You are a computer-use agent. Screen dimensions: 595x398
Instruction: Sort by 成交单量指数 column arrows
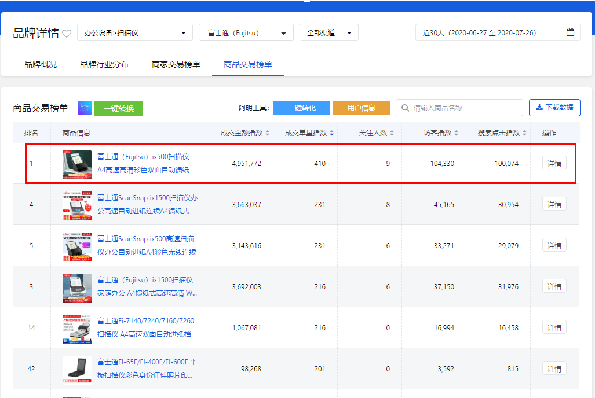coord(332,133)
